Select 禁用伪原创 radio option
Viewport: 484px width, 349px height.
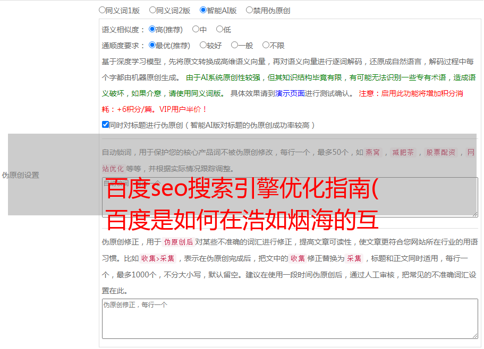pyautogui.click(x=249, y=10)
